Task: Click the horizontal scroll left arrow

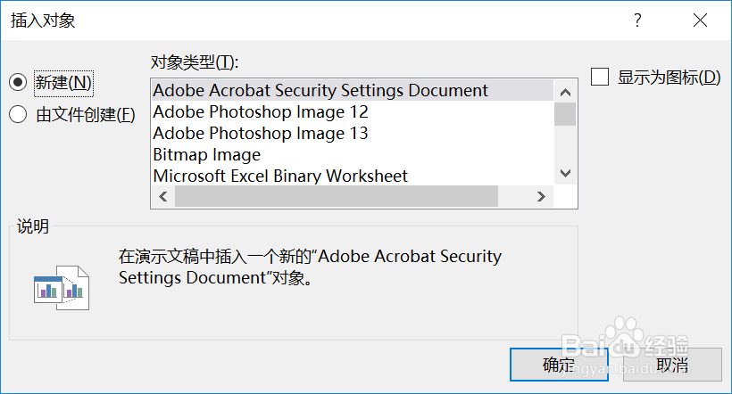Action: pyautogui.click(x=163, y=196)
